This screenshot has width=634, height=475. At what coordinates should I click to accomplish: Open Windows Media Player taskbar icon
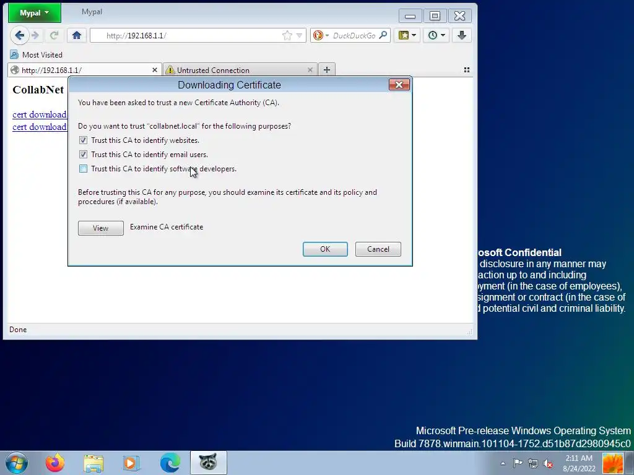[131, 463]
